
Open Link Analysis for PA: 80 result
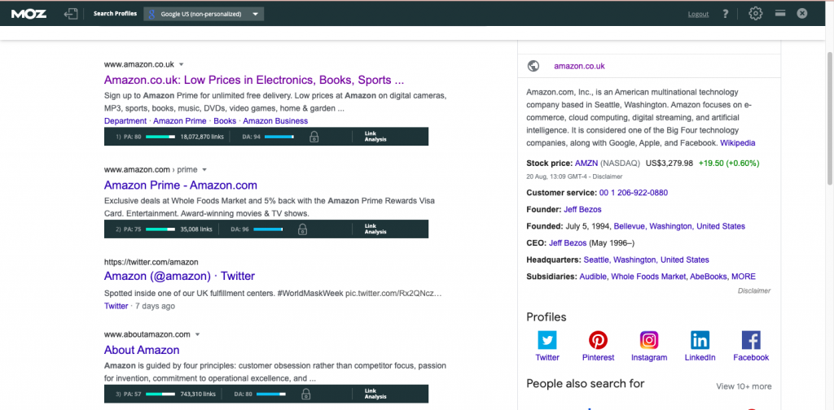(x=375, y=137)
